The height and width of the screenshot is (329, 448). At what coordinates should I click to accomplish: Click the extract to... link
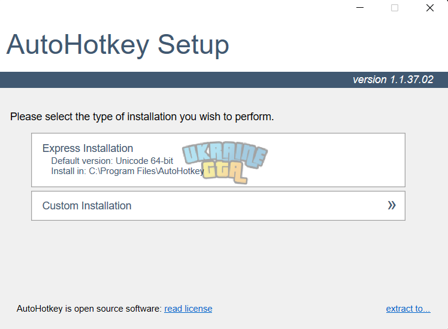(x=408, y=309)
